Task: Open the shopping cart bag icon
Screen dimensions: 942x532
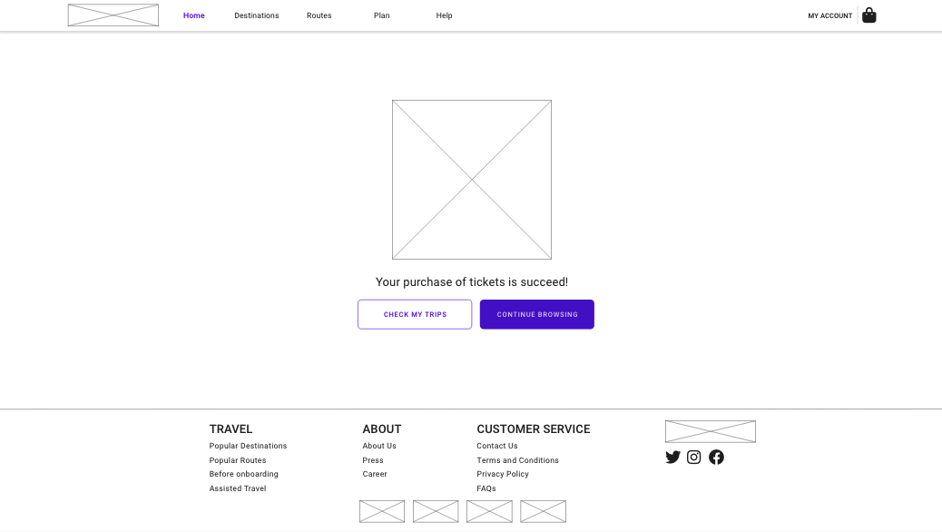Action: coord(868,15)
